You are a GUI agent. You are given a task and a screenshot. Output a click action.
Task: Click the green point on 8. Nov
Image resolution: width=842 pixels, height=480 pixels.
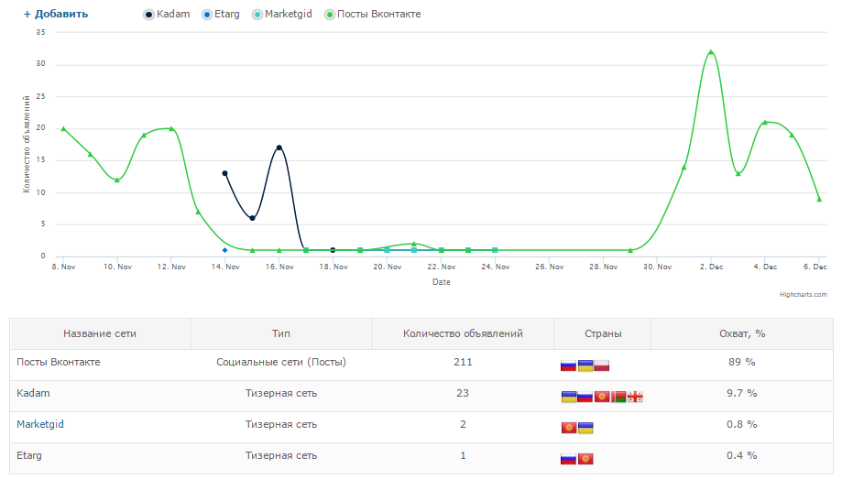[63, 129]
